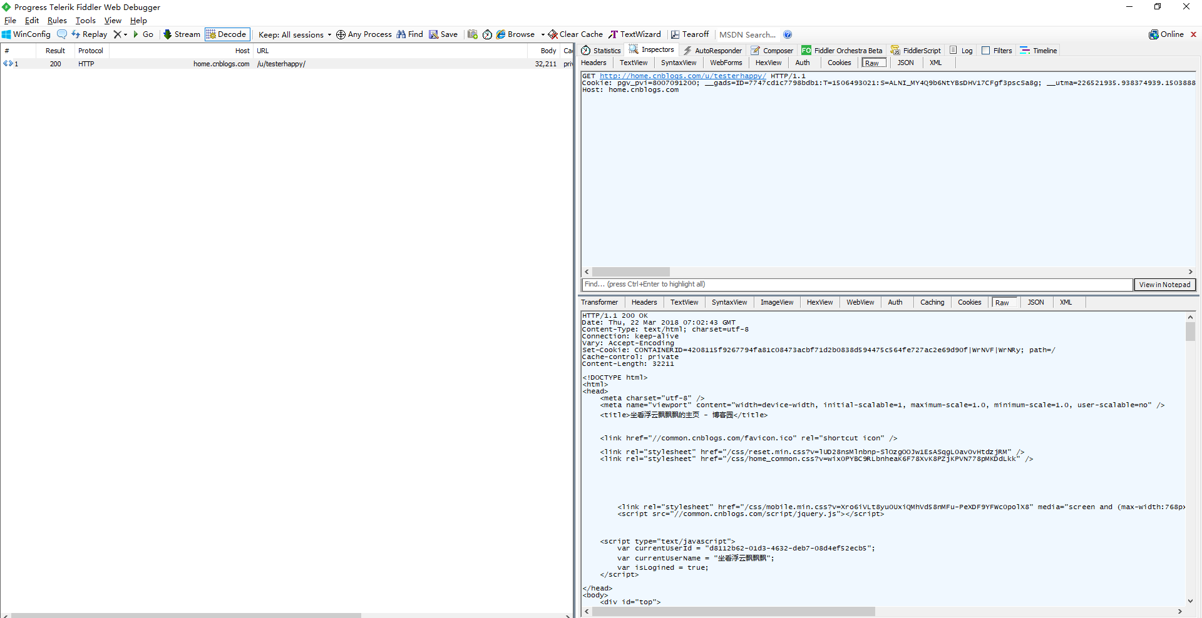Open the Help menu
This screenshot has height=618, width=1202.
point(138,21)
